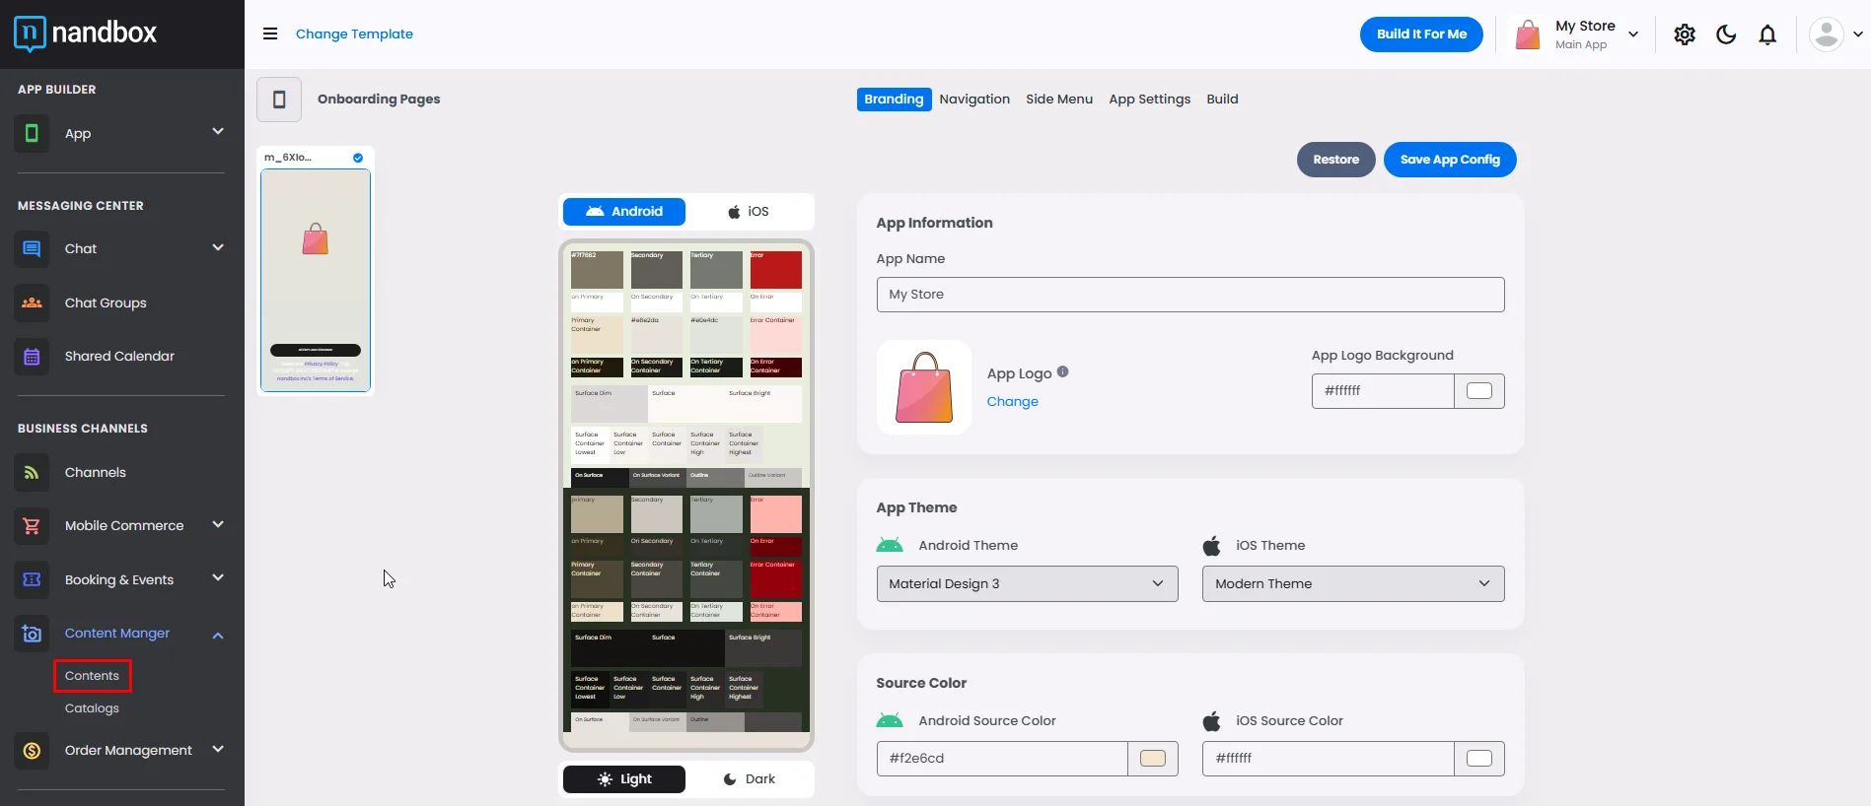This screenshot has width=1871, height=806.
Task: Click the nandbox logo
Action: point(86,34)
